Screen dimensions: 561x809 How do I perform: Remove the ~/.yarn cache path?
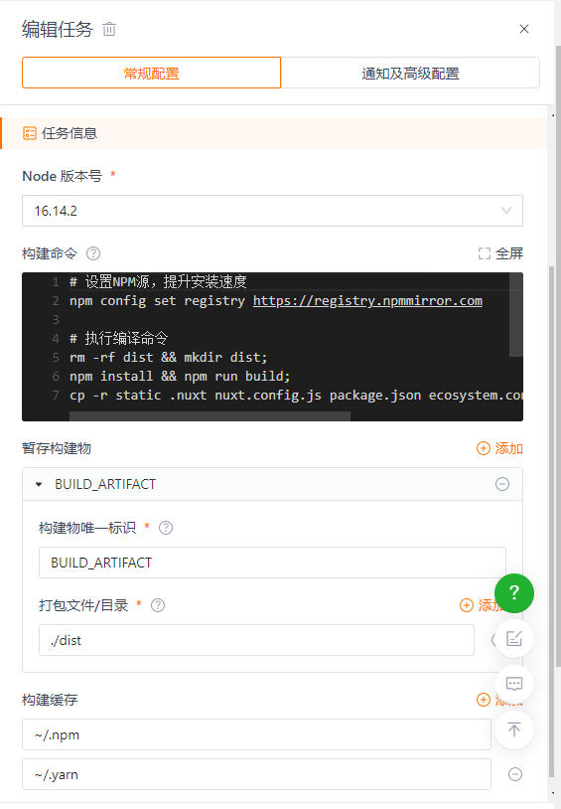pyautogui.click(x=515, y=774)
